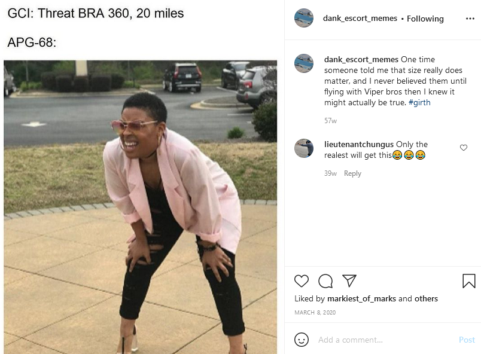Open the three-dot more options menu
This screenshot has height=354, width=481.
[x=470, y=19]
